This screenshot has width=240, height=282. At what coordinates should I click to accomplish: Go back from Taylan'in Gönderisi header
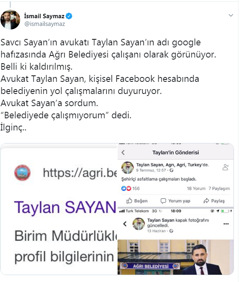click(123, 152)
